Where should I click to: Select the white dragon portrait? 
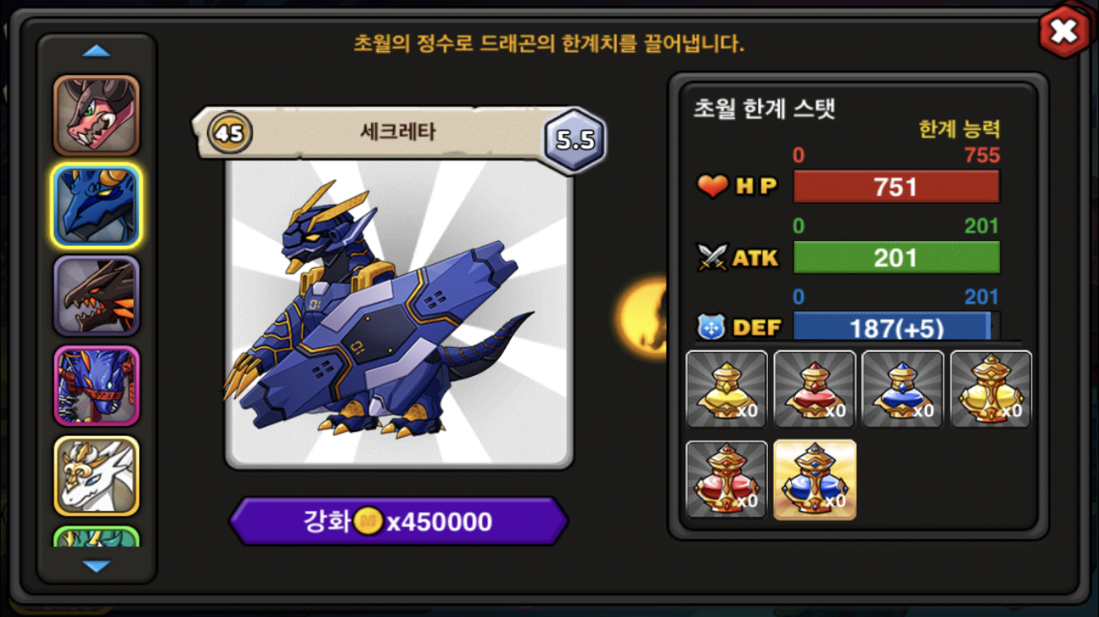96,476
